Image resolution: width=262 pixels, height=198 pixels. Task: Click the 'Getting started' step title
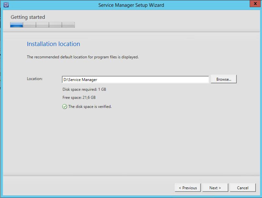pyautogui.click(x=28, y=17)
